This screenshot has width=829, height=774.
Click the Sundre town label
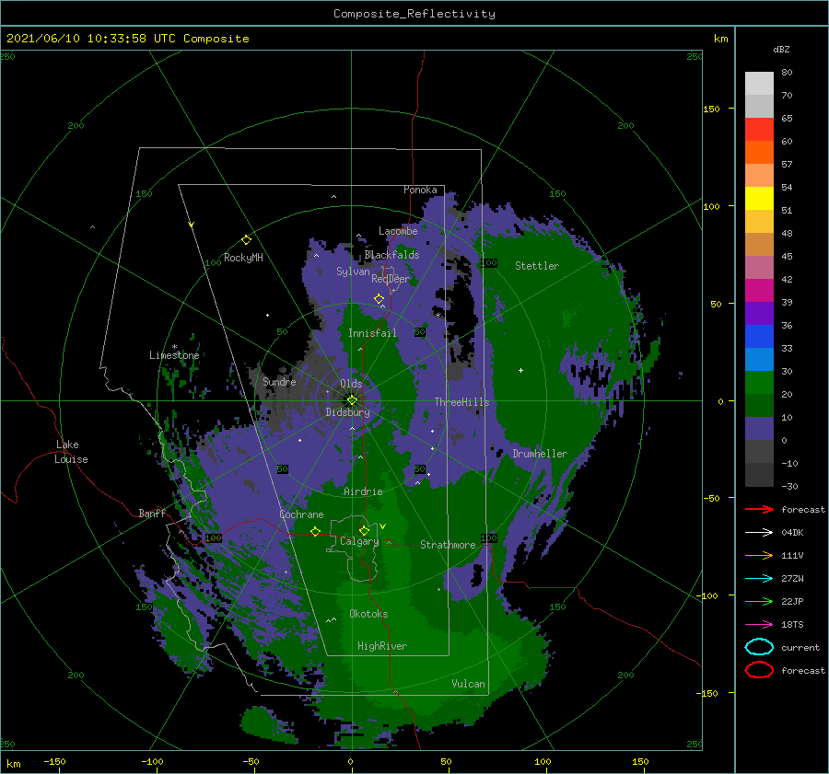(x=279, y=382)
